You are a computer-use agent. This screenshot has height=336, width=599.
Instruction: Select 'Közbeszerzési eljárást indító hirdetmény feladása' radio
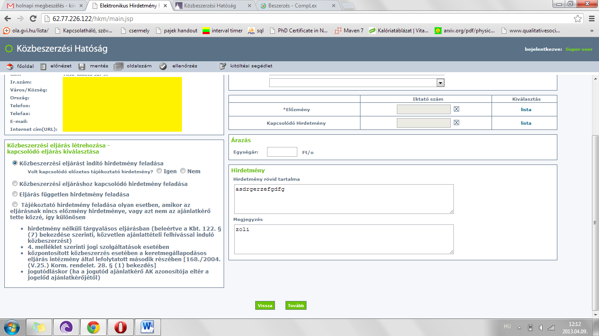point(15,163)
